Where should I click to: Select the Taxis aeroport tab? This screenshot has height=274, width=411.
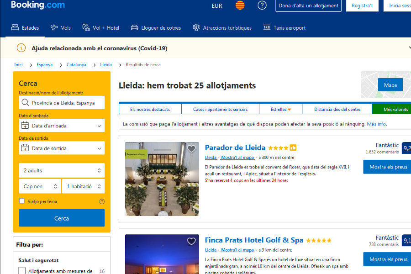285,28
